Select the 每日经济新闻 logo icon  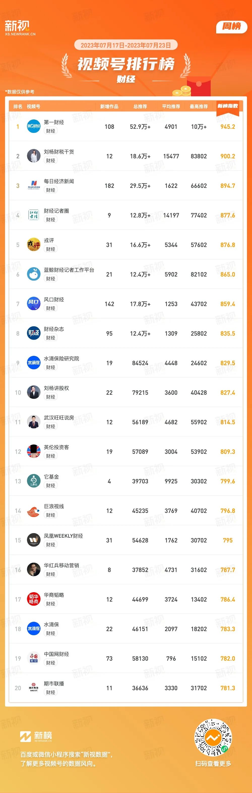(x=34, y=186)
